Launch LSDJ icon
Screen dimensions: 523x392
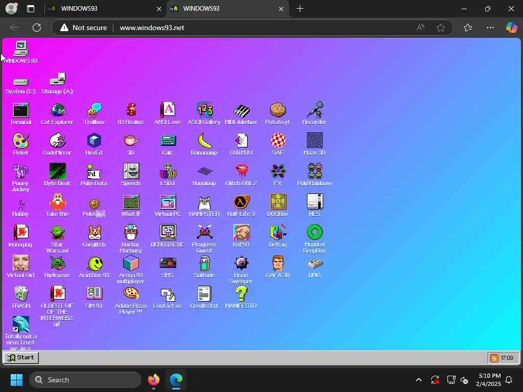pos(168,175)
